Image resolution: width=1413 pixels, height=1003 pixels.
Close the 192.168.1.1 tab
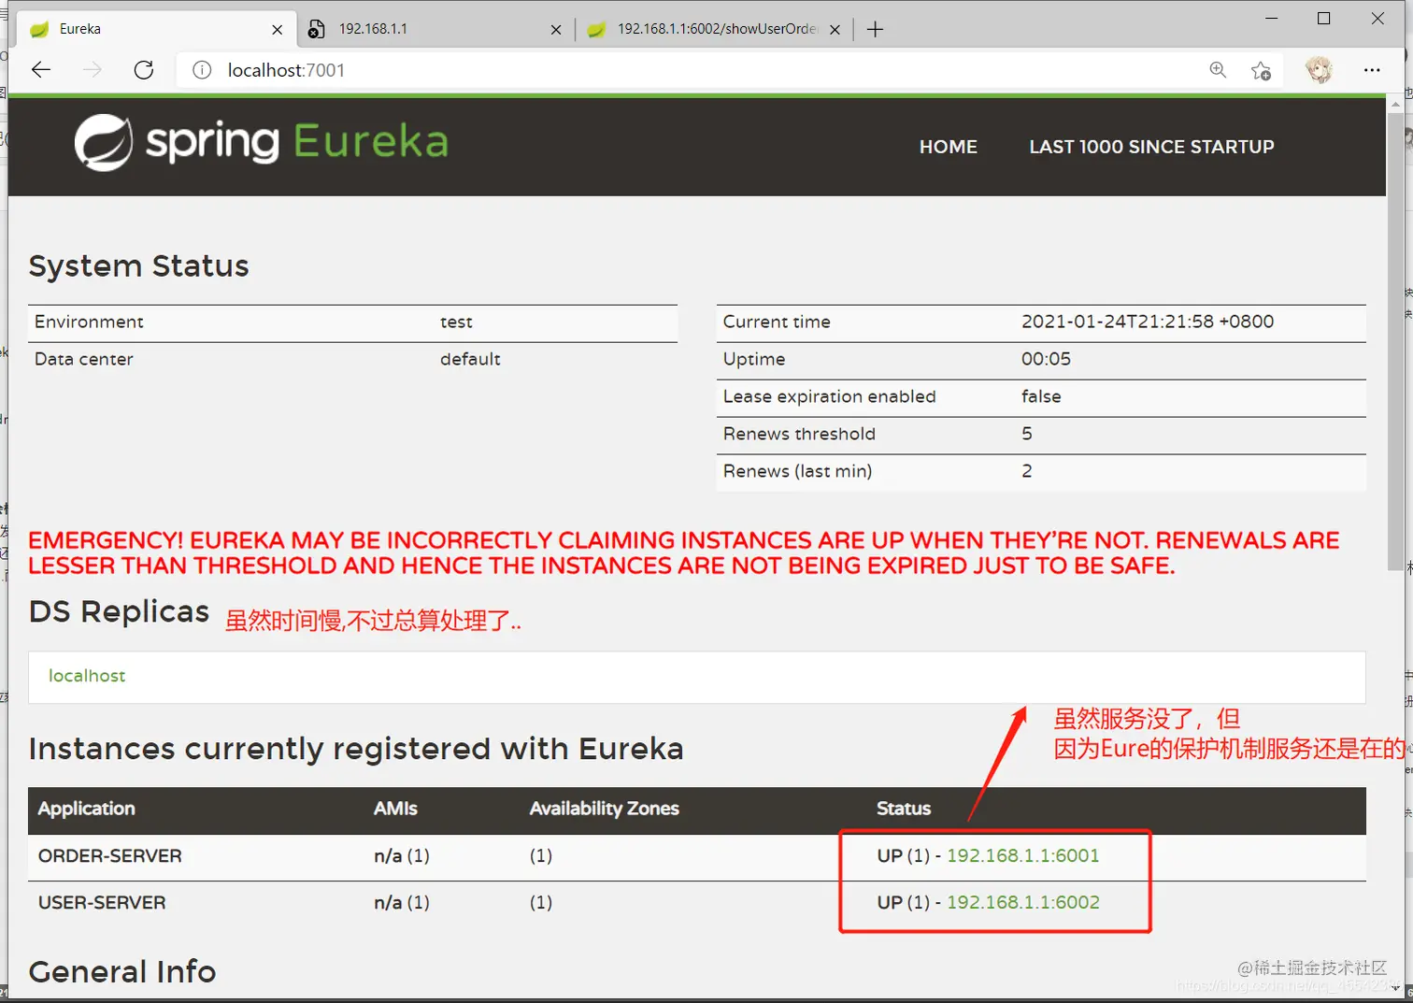(556, 29)
